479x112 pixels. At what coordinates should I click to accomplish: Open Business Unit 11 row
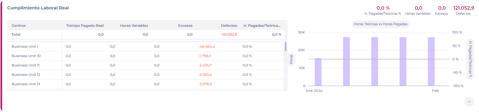(x=25, y=65)
